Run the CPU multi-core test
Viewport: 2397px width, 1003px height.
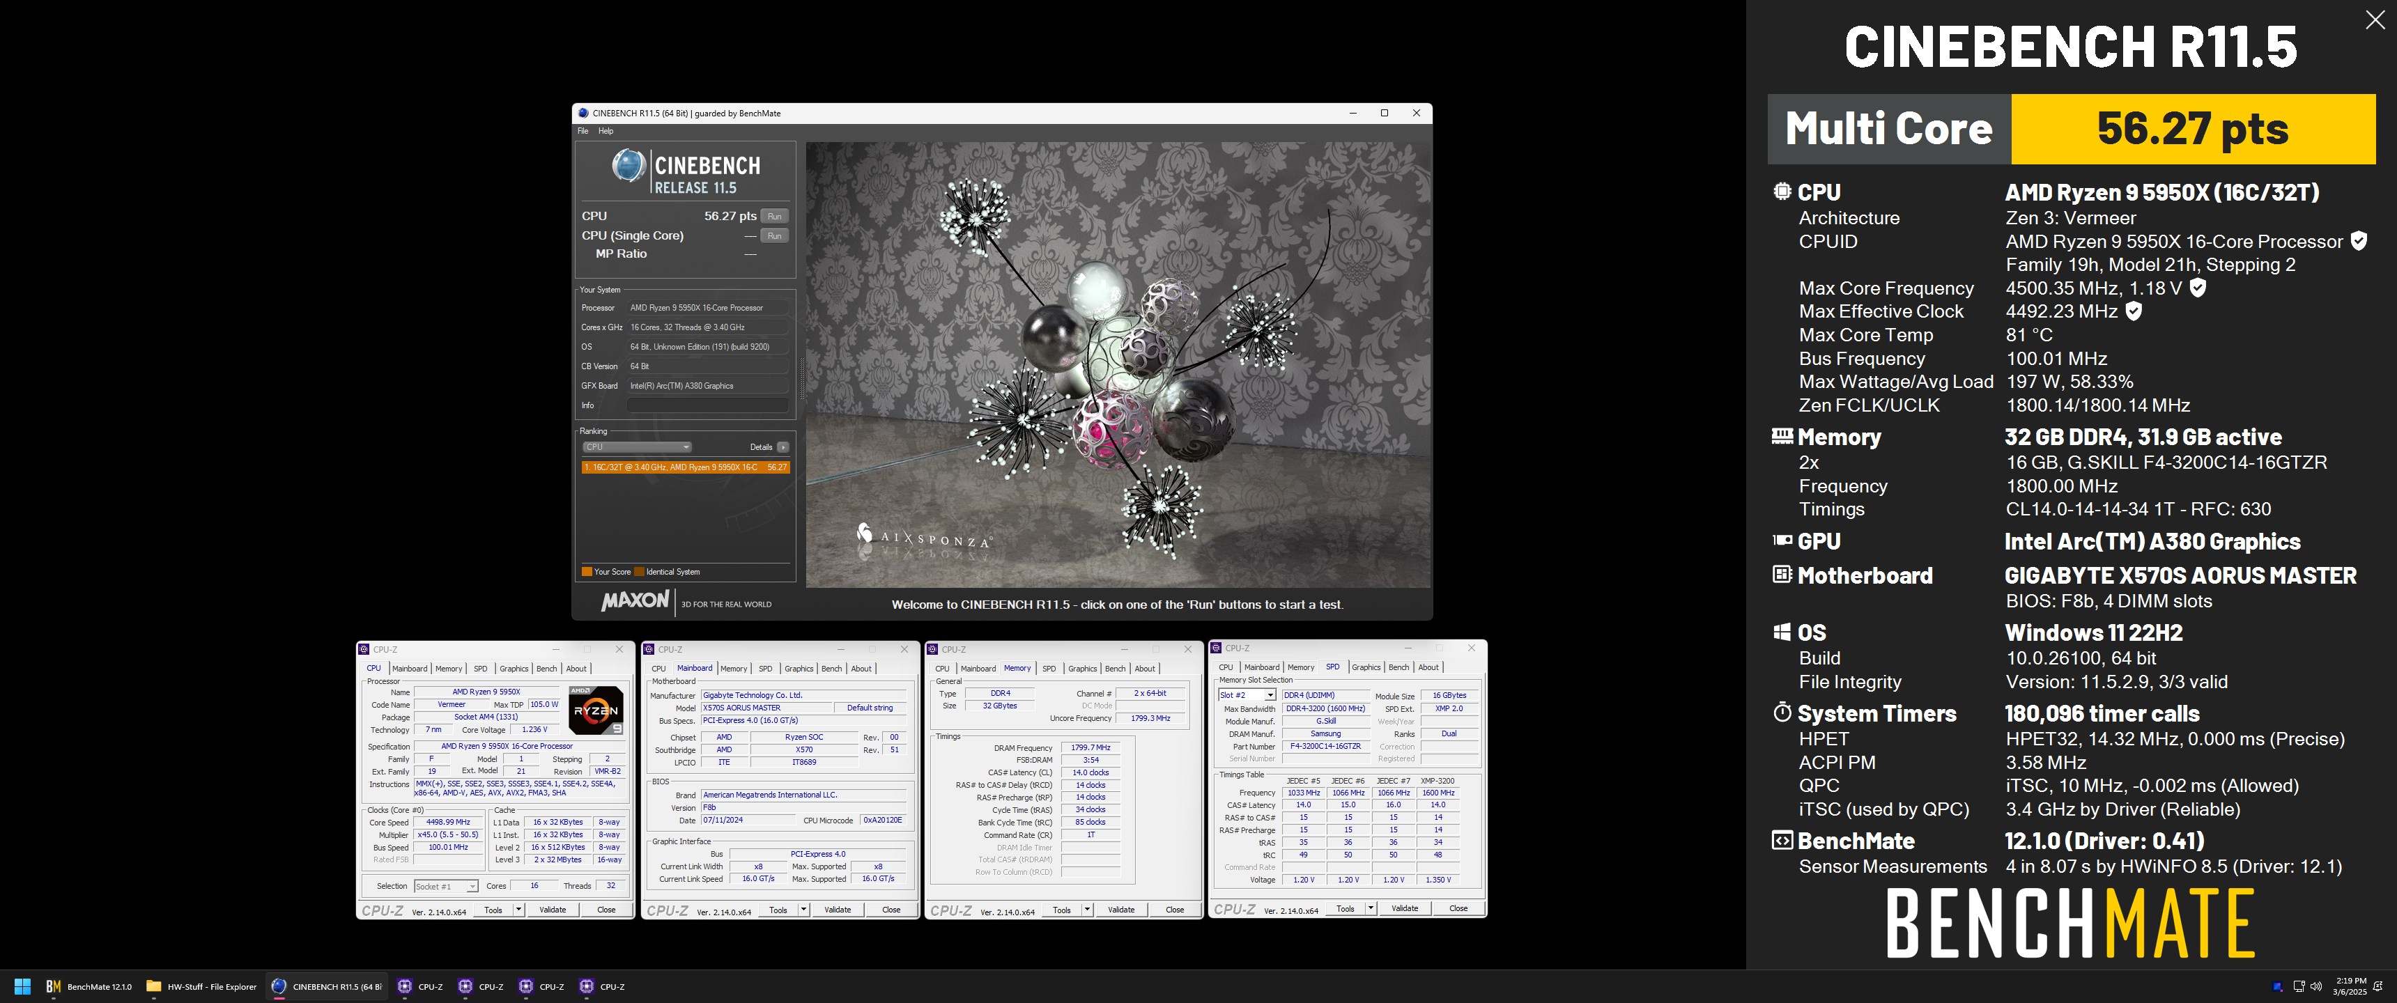774,216
